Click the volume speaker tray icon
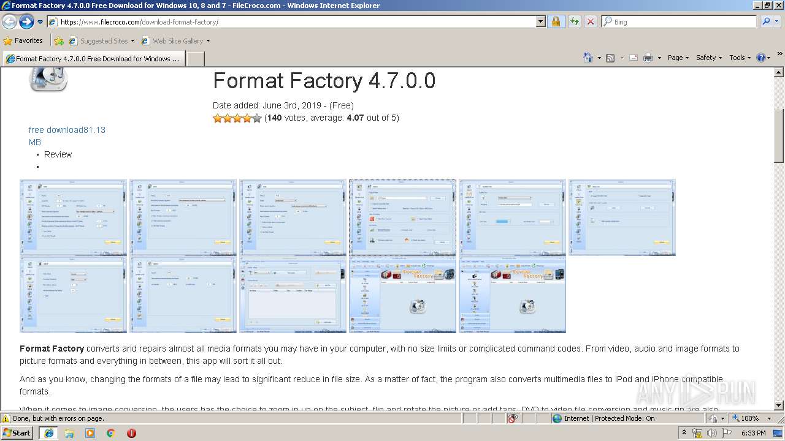Viewport: 785px width, 441px height. pyautogui.click(x=712, y=433)
